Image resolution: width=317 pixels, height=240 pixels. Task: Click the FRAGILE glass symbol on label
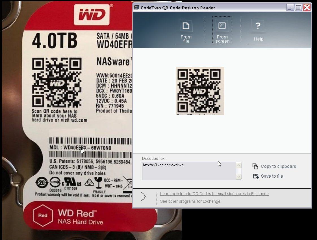point(99,183)
